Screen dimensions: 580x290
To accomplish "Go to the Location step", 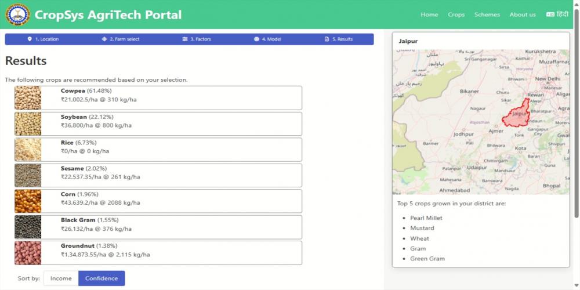I will (43, 39).
